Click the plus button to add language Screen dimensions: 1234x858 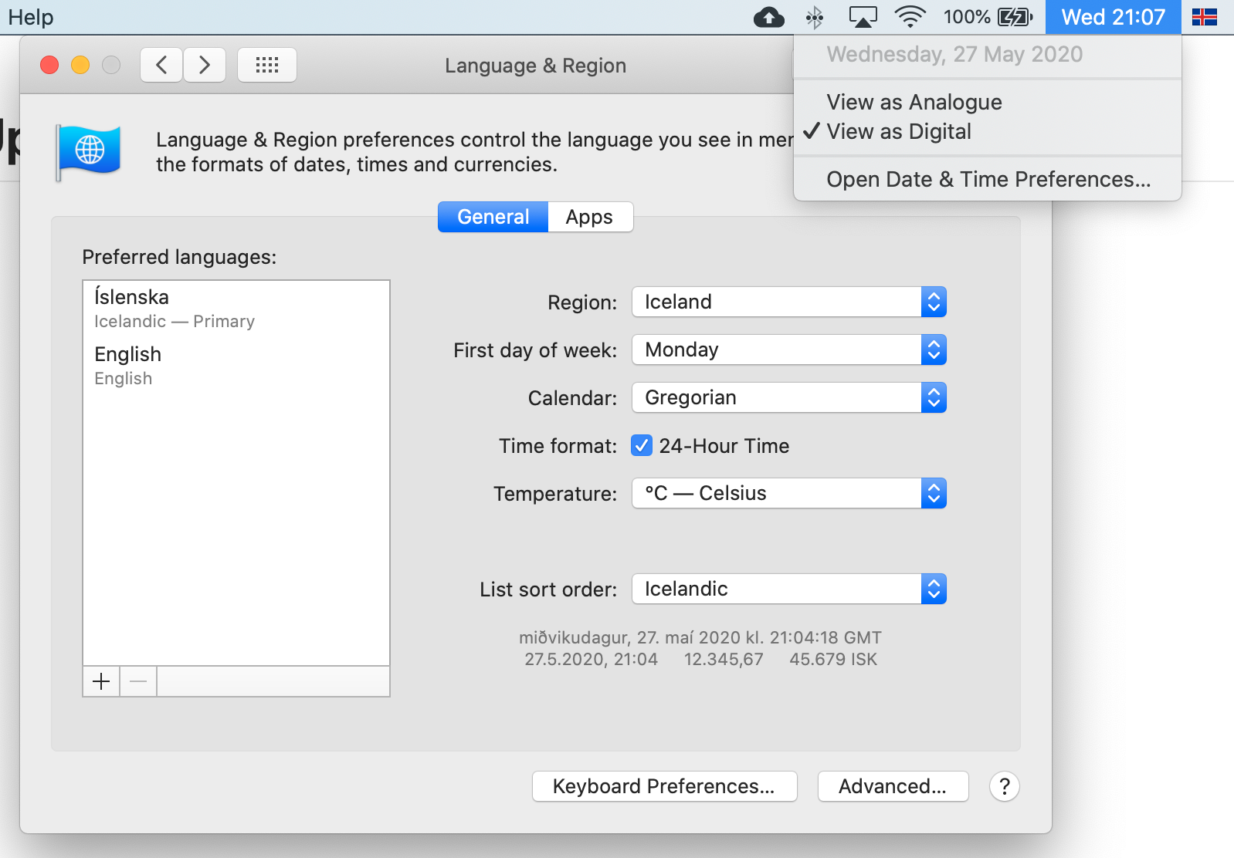tap(101, 681)
